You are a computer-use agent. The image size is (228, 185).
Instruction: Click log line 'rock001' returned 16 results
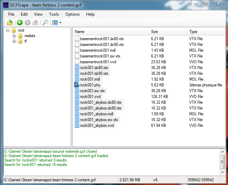(x=36, y=165)
